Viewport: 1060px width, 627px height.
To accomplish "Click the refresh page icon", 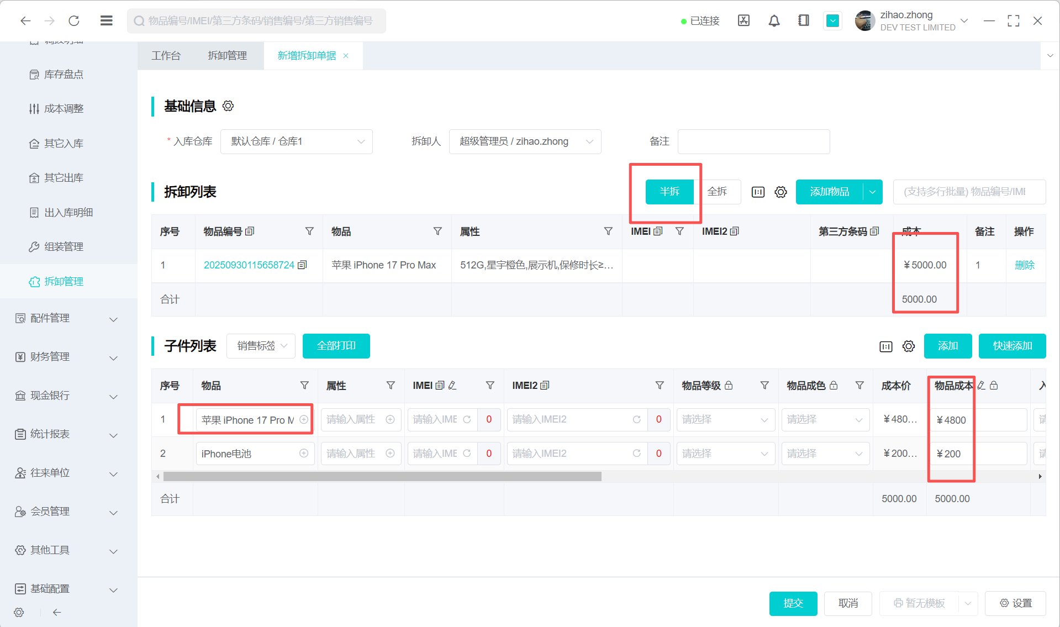I will 74,21.
